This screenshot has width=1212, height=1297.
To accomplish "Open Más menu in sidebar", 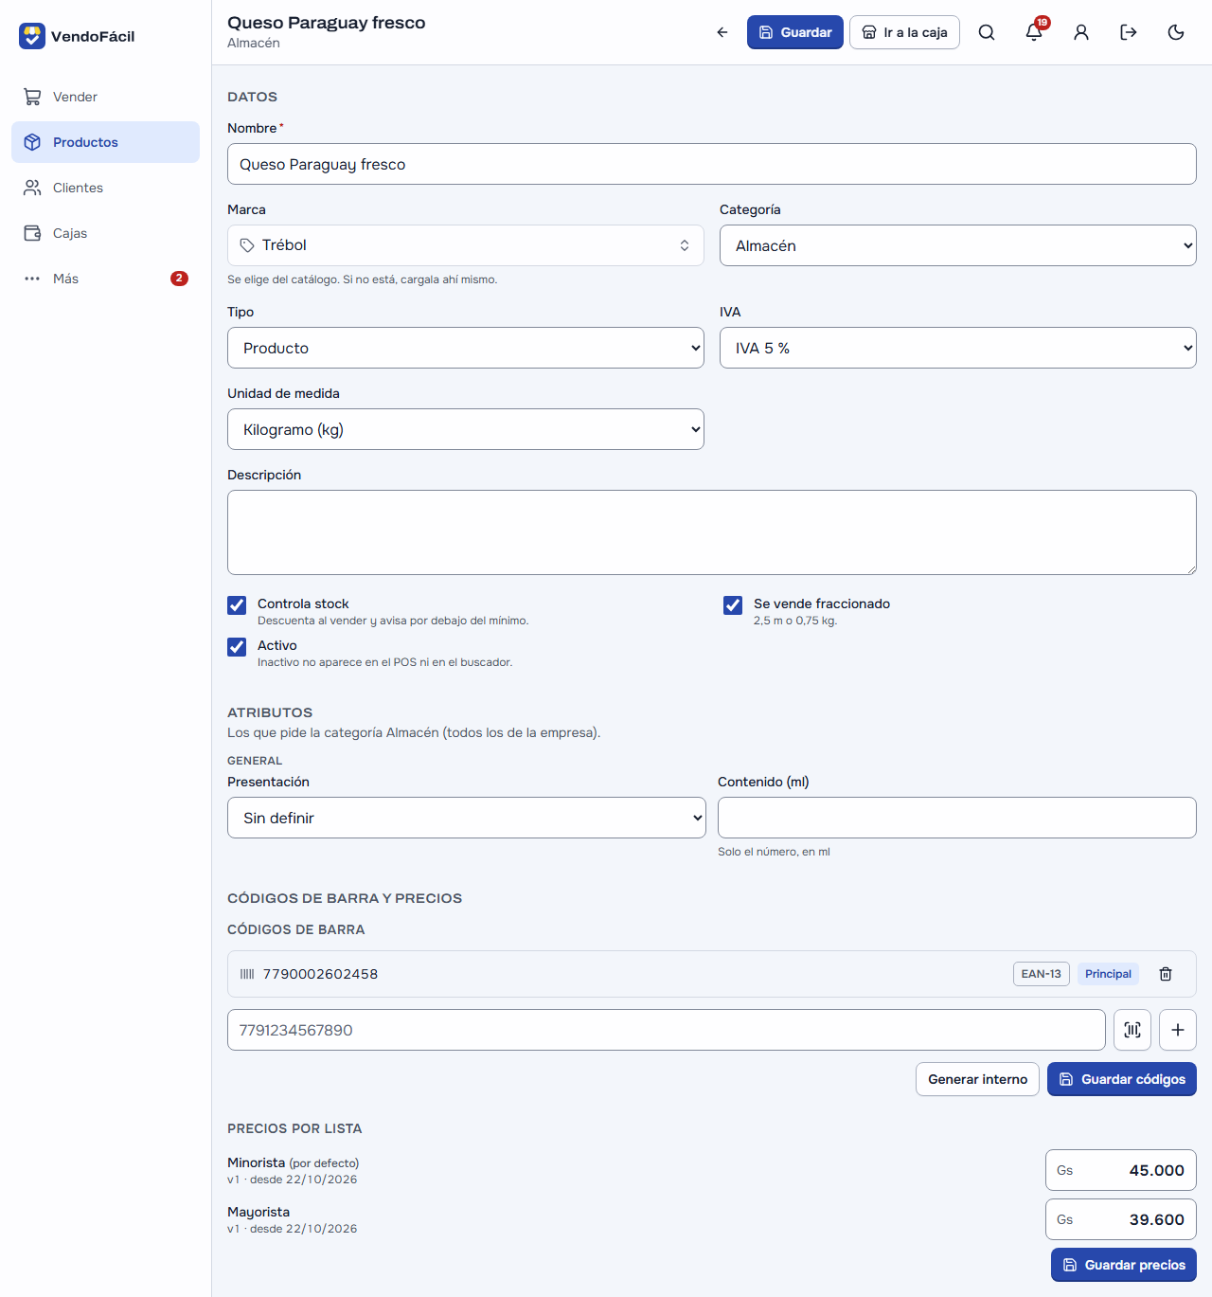I will pos(105,279).
